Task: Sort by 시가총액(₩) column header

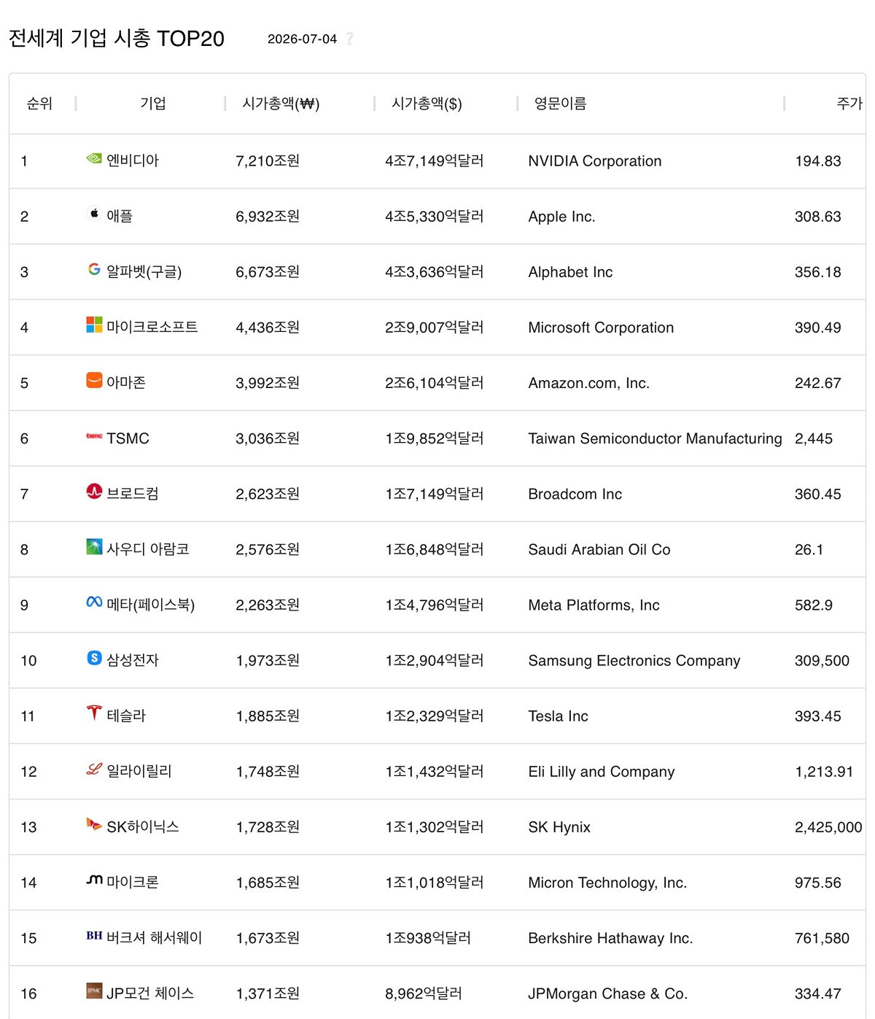Action: 281,104
